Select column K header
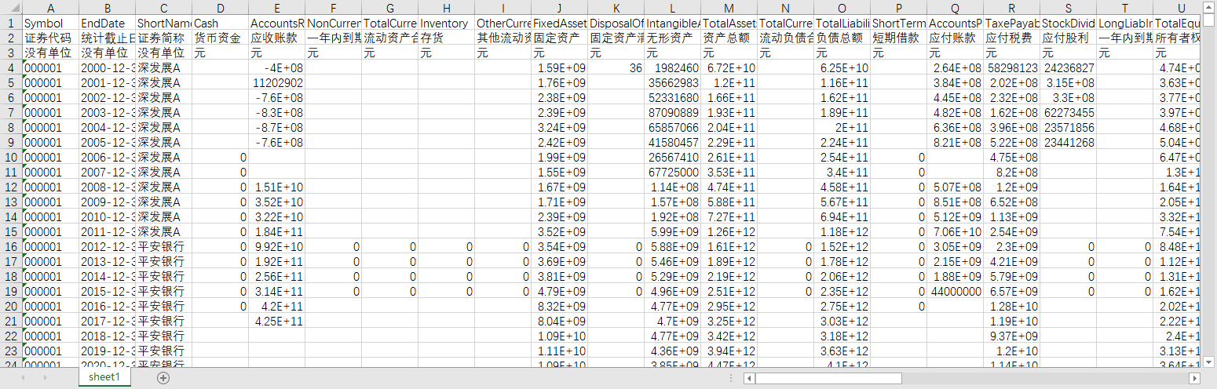Screen dimensions: 1217x389 point(616,8)
